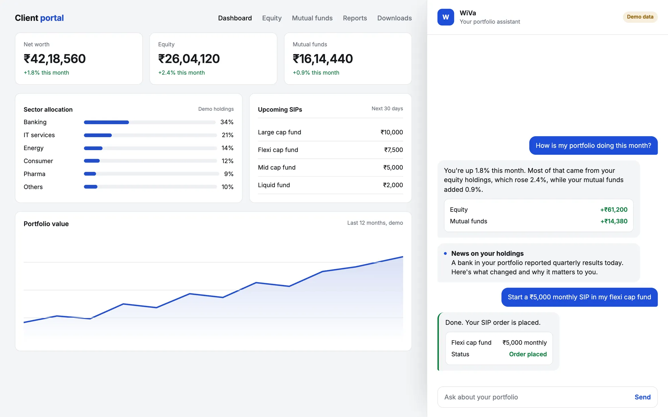Click the Order placed status text
668x417 pixels.
(528, 354)
